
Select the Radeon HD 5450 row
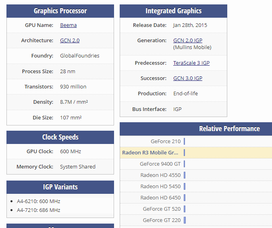pos(196,187)
